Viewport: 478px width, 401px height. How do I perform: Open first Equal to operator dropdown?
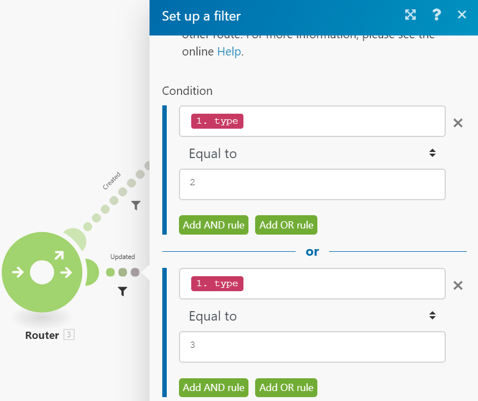[312, 153]
